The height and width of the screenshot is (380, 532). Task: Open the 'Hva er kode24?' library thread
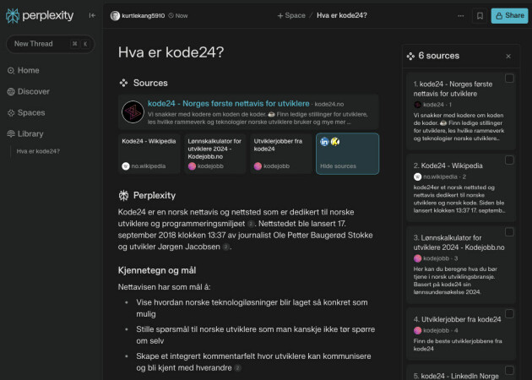(x=38, y=151)
